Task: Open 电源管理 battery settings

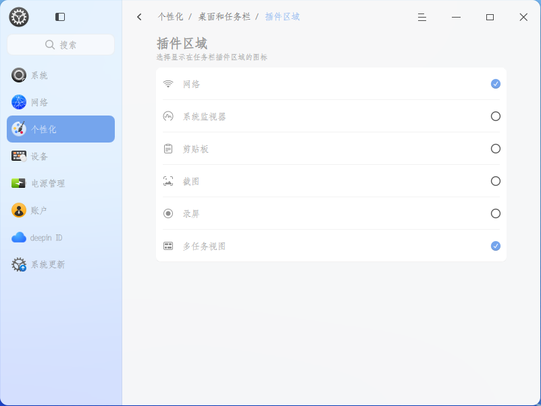Action: point(61,183)
